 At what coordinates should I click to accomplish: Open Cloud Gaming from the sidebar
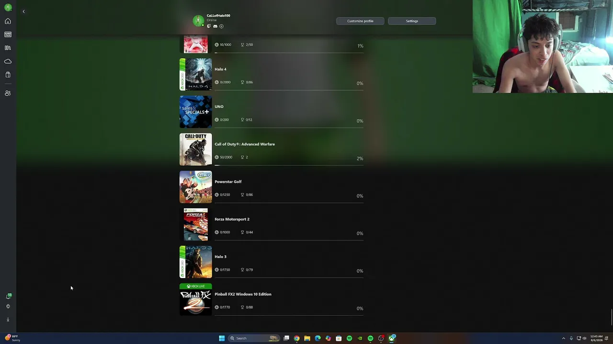pos(8,61)
